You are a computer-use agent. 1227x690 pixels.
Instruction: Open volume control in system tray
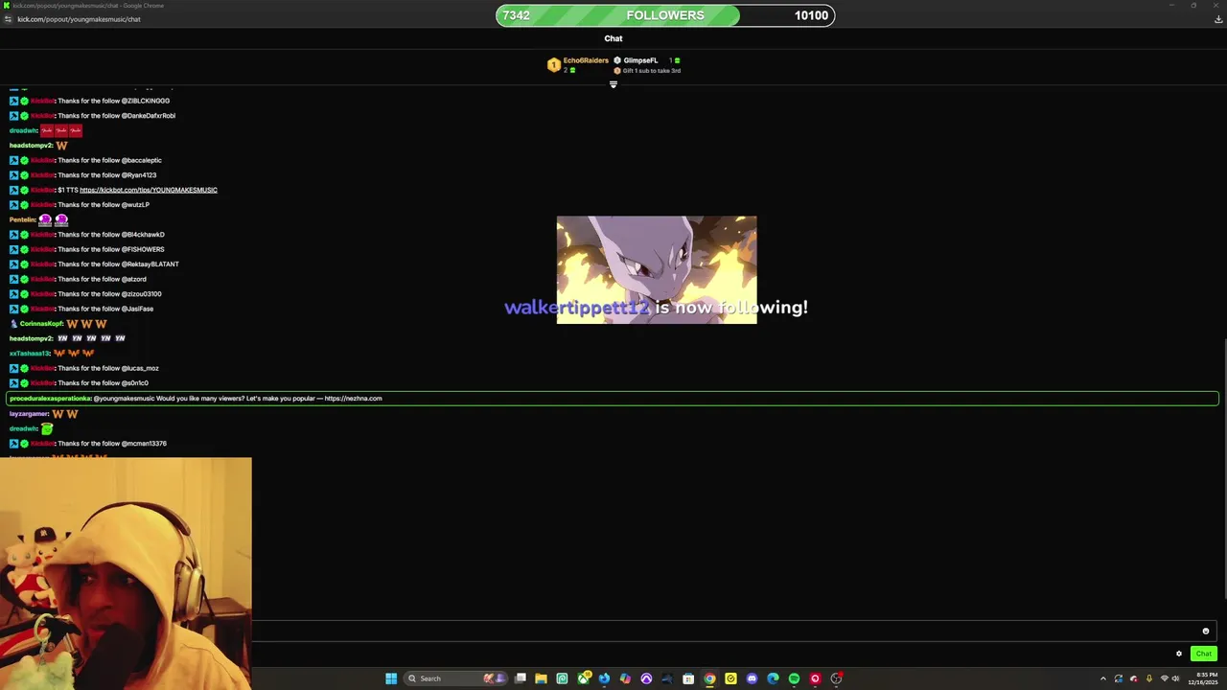click(x=1176, y=678)
